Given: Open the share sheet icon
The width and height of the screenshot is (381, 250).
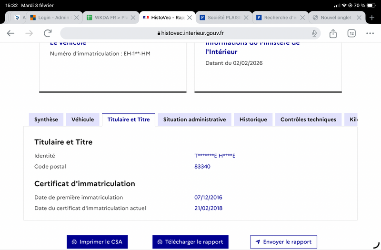Looking at the screenshot, I should pyautogui.click(x=333, y=33).
